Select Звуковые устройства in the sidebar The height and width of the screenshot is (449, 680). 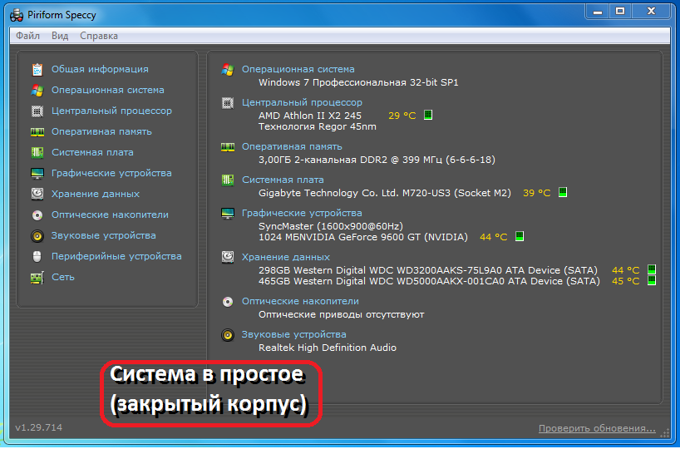click(x=104, y=235)
